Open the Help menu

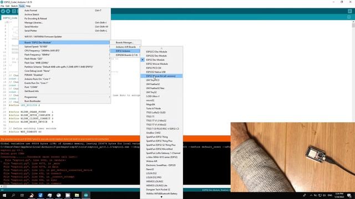[28, 6]
